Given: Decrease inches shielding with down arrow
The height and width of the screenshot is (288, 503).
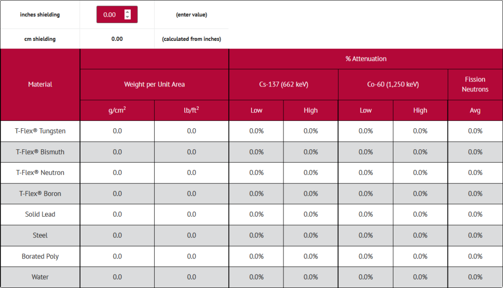Looking at the screenshot, I should click(128, 17).
